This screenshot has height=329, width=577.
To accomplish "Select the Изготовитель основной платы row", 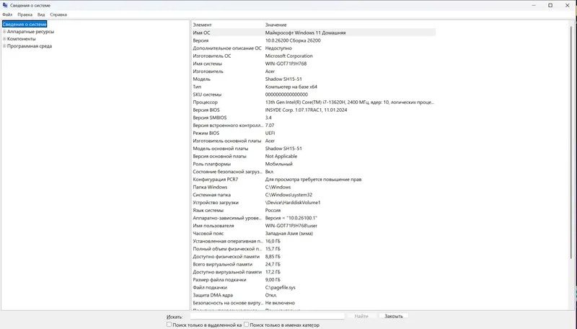I will click(314, 141).
